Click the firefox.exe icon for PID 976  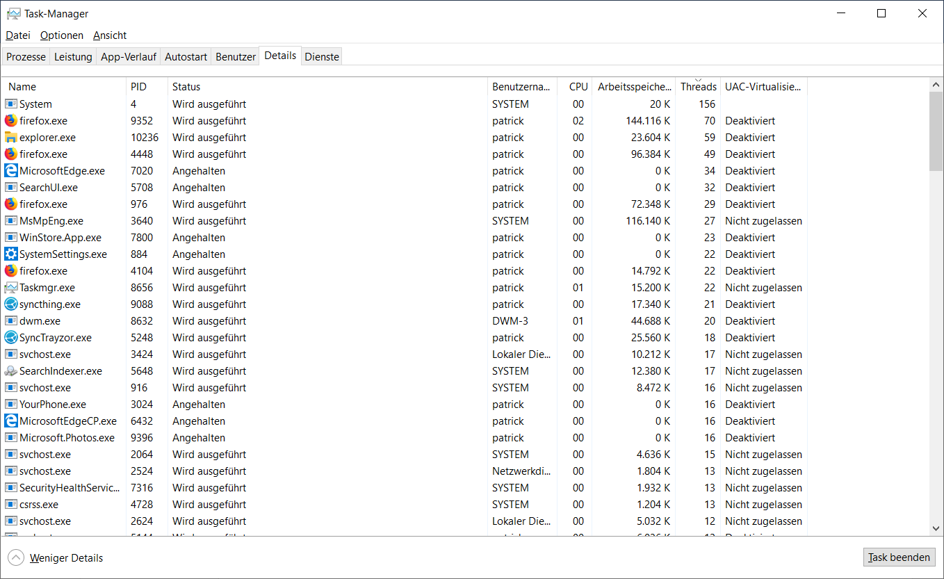point(11,204)
